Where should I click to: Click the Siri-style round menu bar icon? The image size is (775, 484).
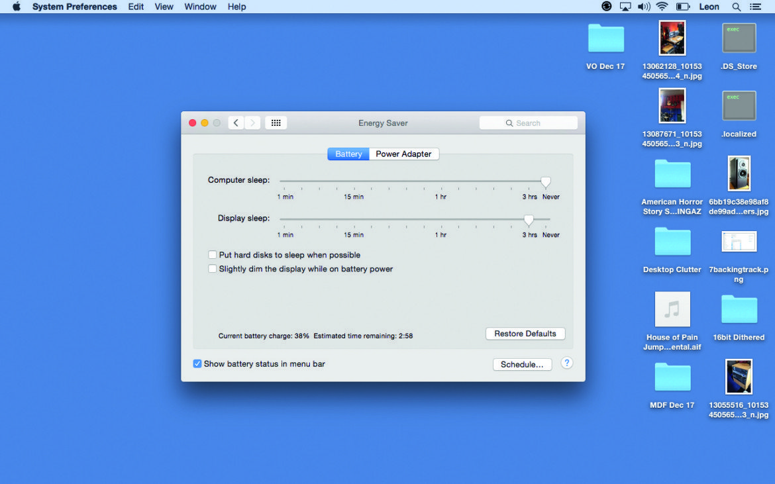coord(607,7)
